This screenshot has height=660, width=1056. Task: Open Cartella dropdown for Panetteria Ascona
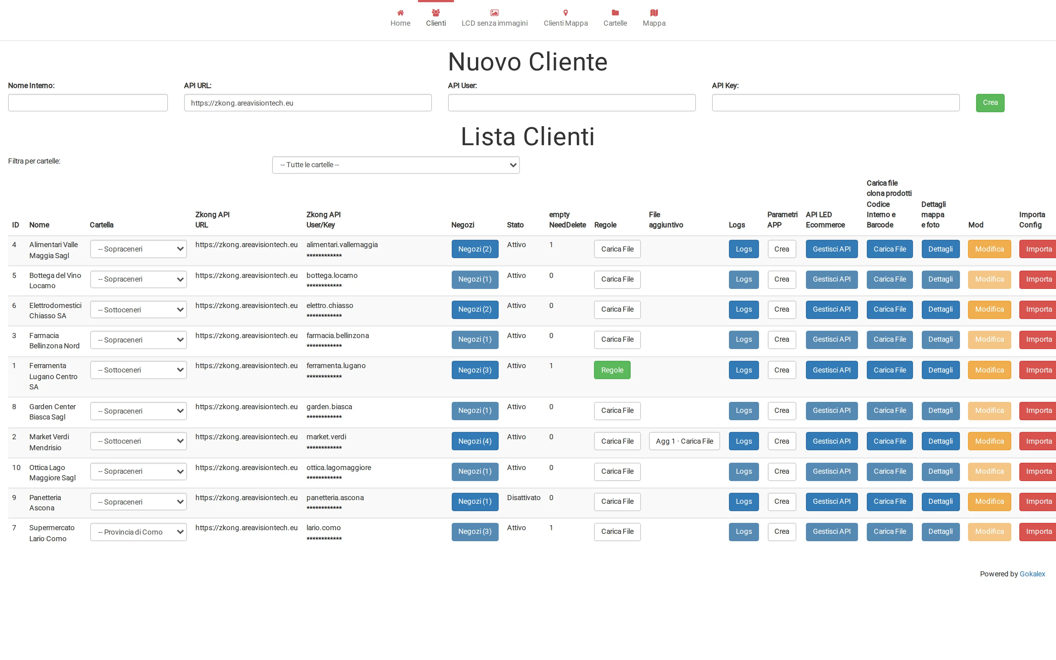(138, 502)
